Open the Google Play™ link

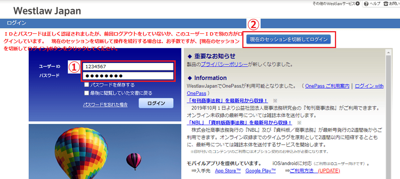[261, 171]
